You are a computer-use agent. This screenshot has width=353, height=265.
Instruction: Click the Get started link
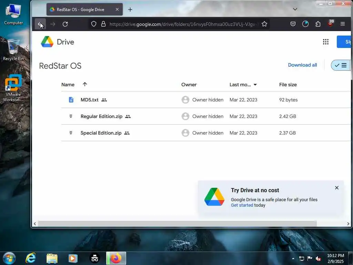click(x=242, y=205)
